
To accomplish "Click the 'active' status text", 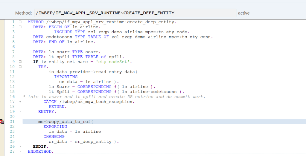I will click(x=243, y=13).
